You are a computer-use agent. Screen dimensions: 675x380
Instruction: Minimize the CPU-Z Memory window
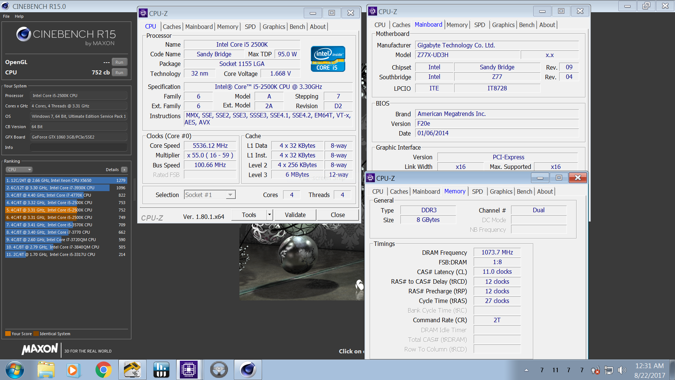(540, 178)
